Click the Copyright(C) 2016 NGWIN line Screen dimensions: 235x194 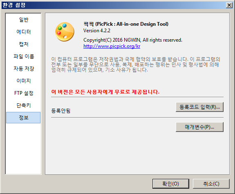(x=133, y=40)
